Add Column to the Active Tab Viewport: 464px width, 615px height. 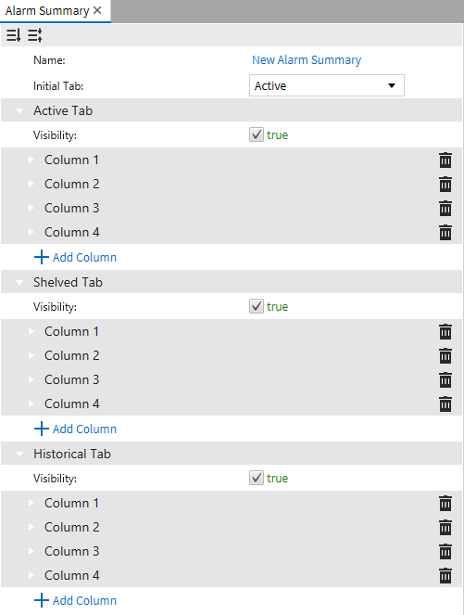(x=76, y=257)
